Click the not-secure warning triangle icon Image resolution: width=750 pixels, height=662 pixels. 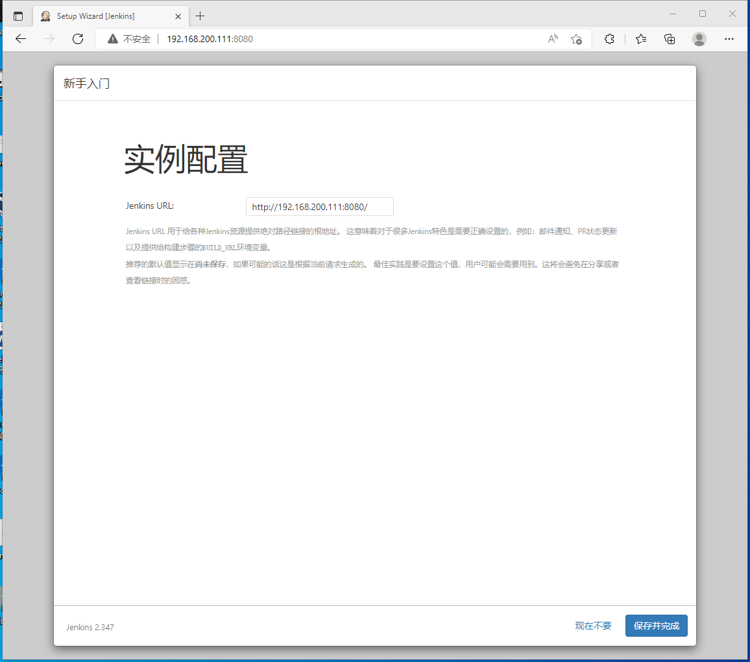pos(112,39)
